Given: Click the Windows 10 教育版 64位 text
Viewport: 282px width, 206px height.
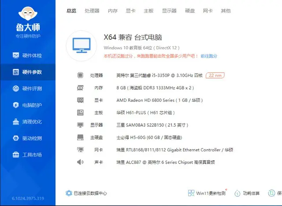Looking at the screenshot, I should point(141,48).
